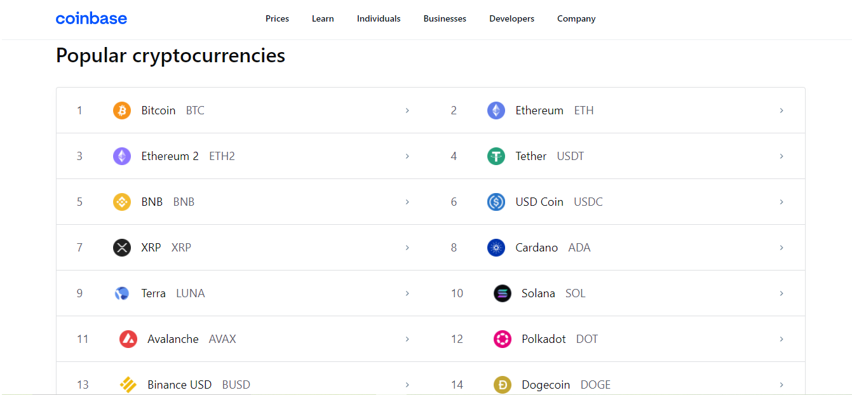This screenshot has width=852, height=395.
Task: Click the blue USD Coin icon
Action: [496, 202]
